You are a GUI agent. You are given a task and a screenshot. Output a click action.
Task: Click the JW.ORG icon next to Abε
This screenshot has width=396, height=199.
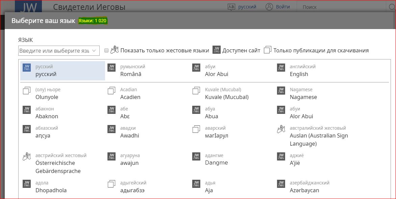click(x=112, y=110)
